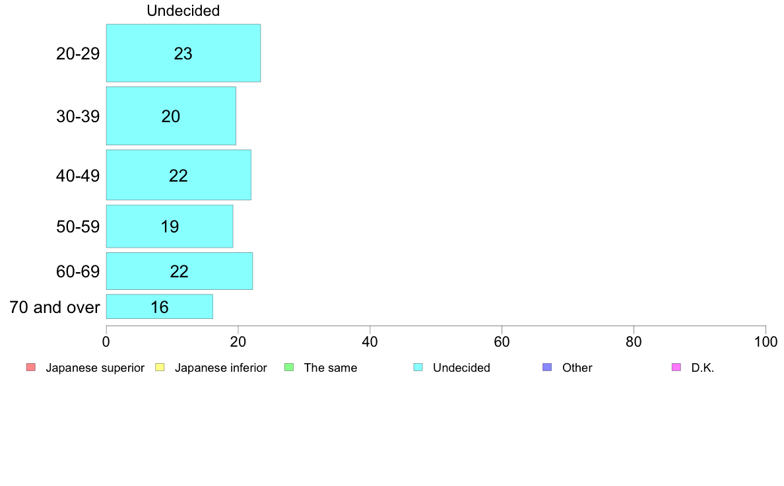784x486 pixels.
Task: Click the blue Other legend swatch
Action: point(548,367)
